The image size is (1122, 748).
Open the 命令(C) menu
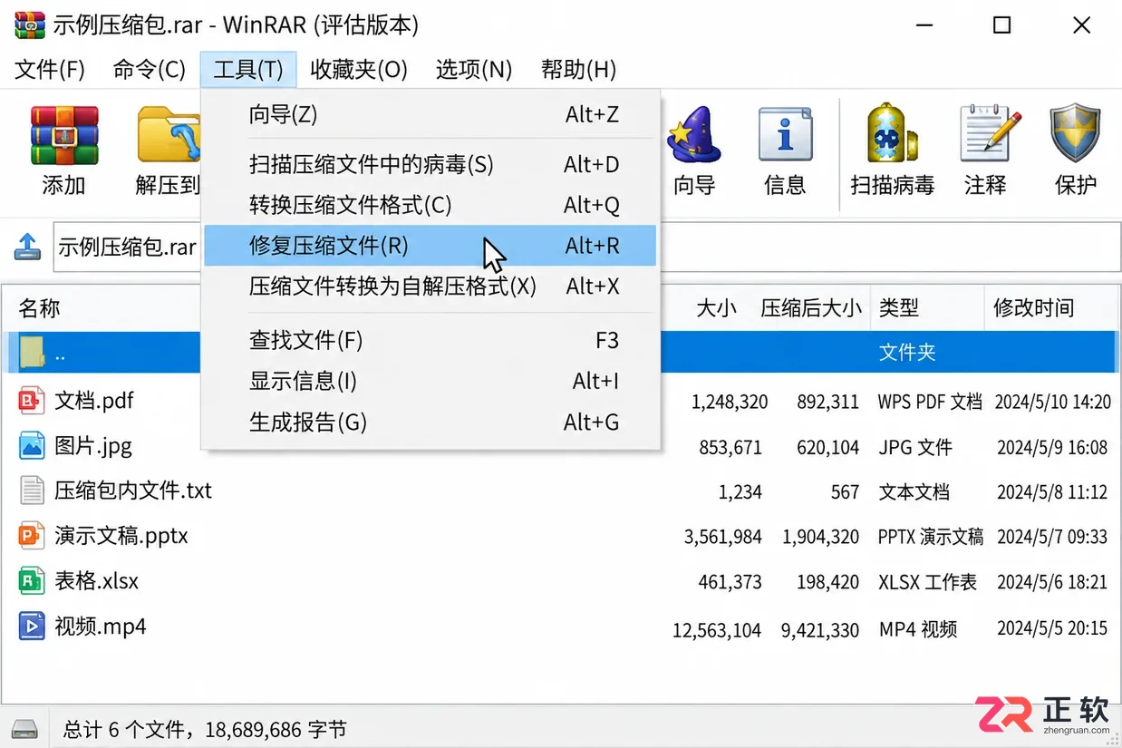click(150, 70)
